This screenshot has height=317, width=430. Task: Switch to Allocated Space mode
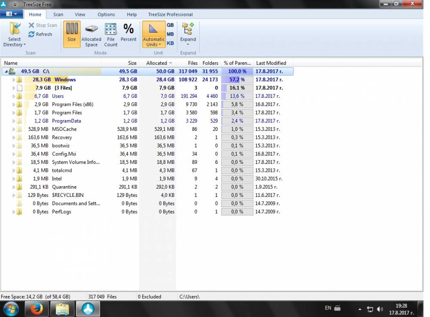(x=91, y=34)
